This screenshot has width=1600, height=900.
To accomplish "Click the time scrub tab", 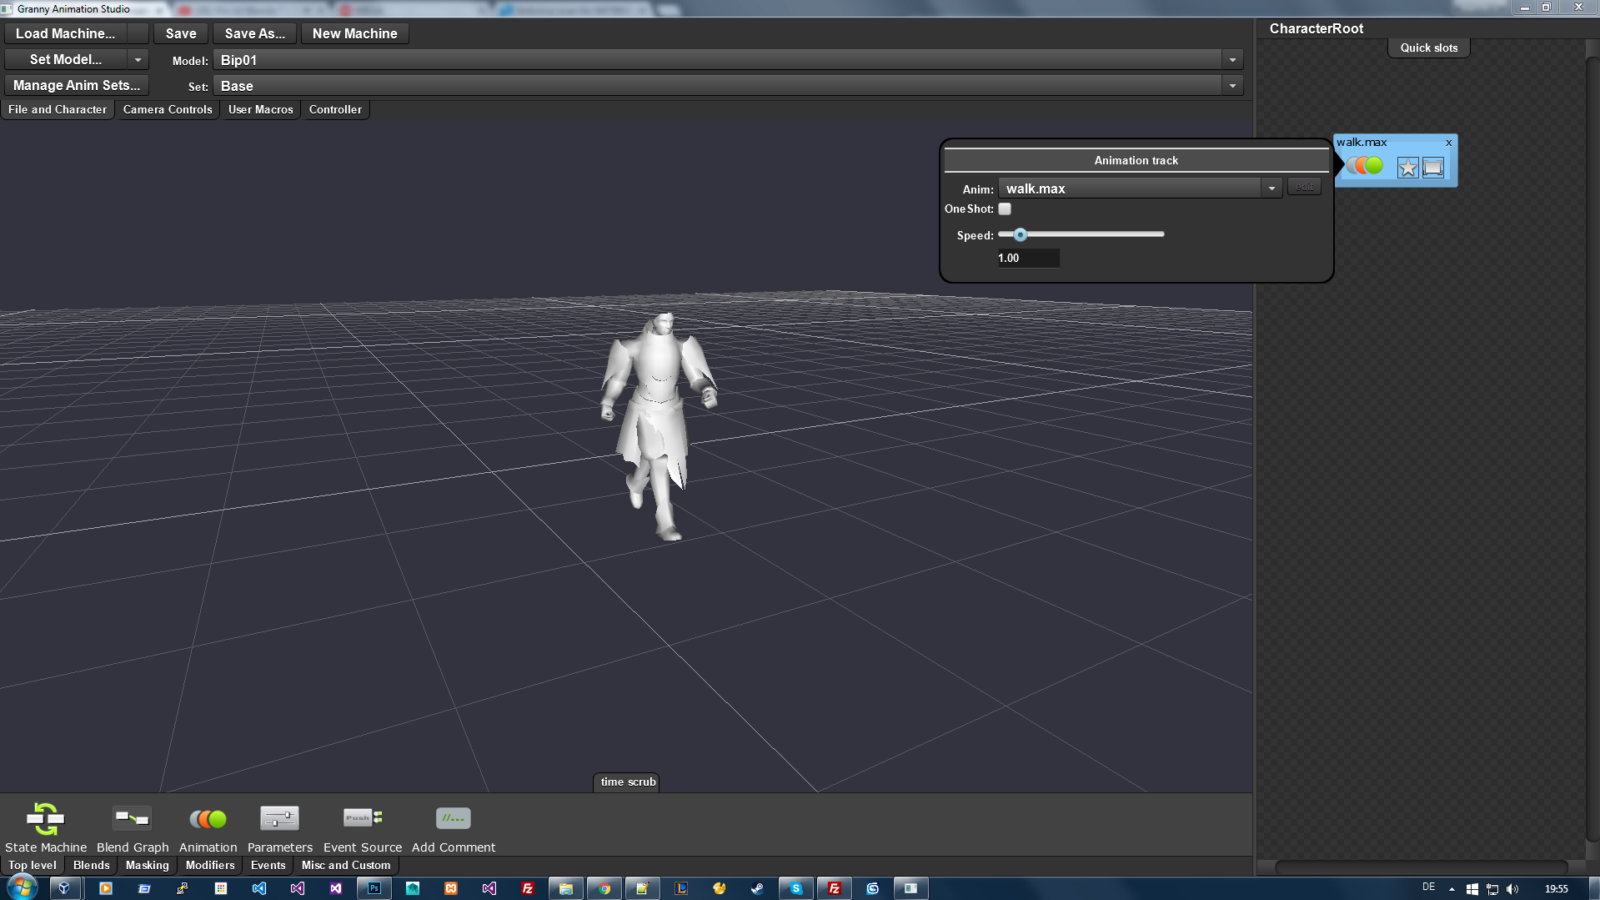I will (628, 782).
